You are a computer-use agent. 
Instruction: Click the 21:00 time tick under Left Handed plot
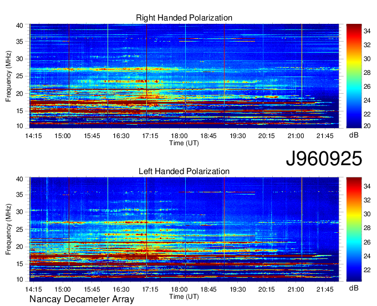tap(296, 289)
